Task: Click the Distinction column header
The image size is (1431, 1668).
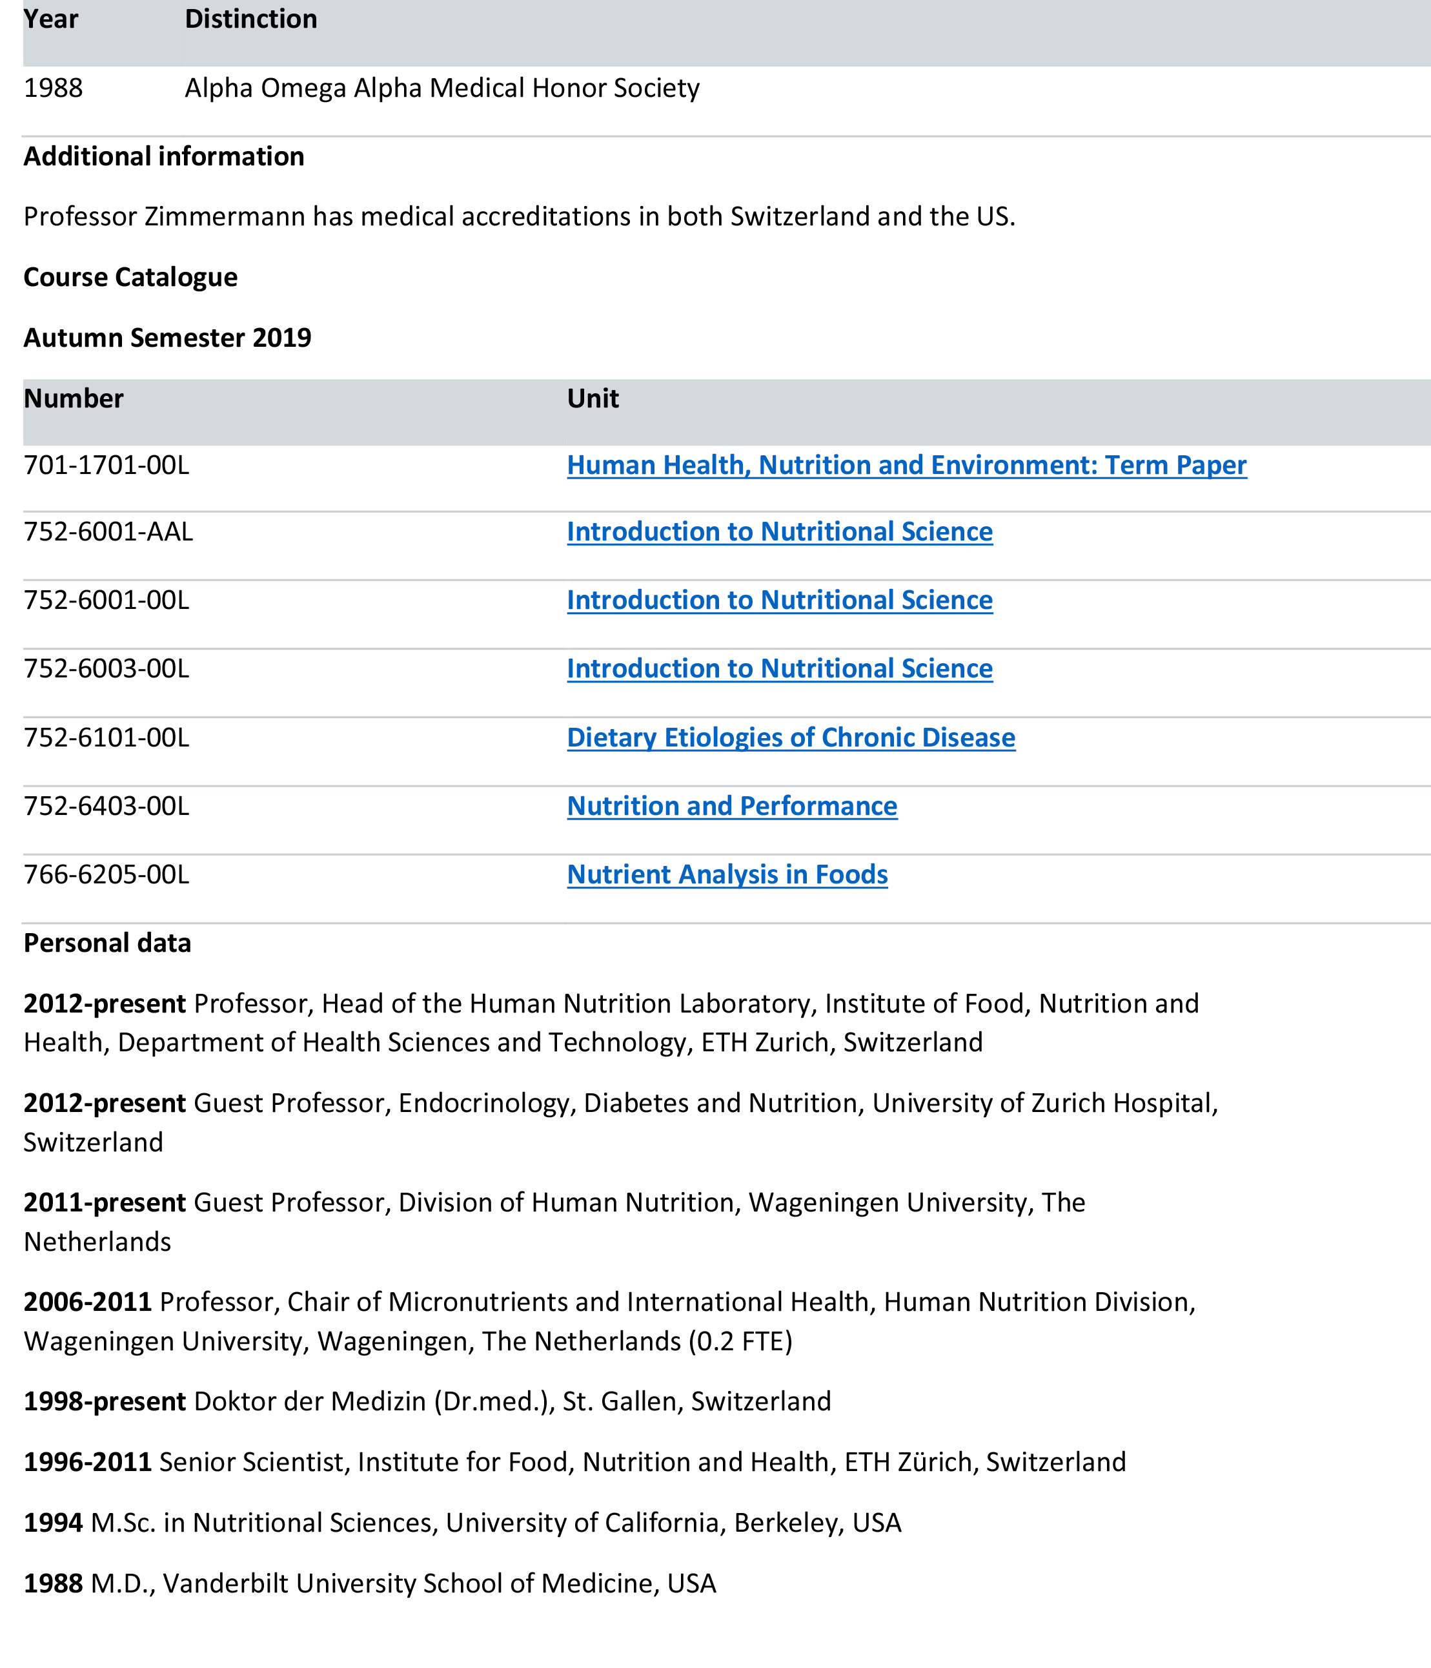Action: click(250, 19)
